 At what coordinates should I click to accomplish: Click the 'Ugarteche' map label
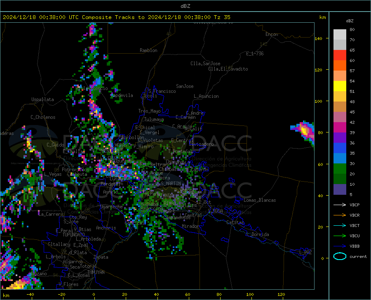pos(111,207)
